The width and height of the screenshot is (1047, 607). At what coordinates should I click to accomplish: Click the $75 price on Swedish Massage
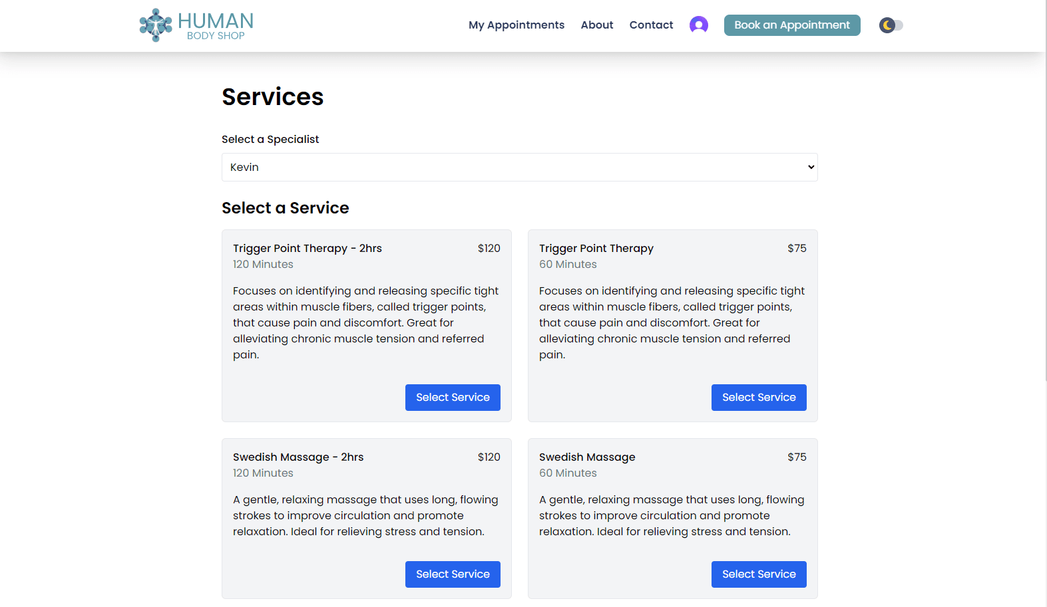pyautogui.click(x=796, y=457)
